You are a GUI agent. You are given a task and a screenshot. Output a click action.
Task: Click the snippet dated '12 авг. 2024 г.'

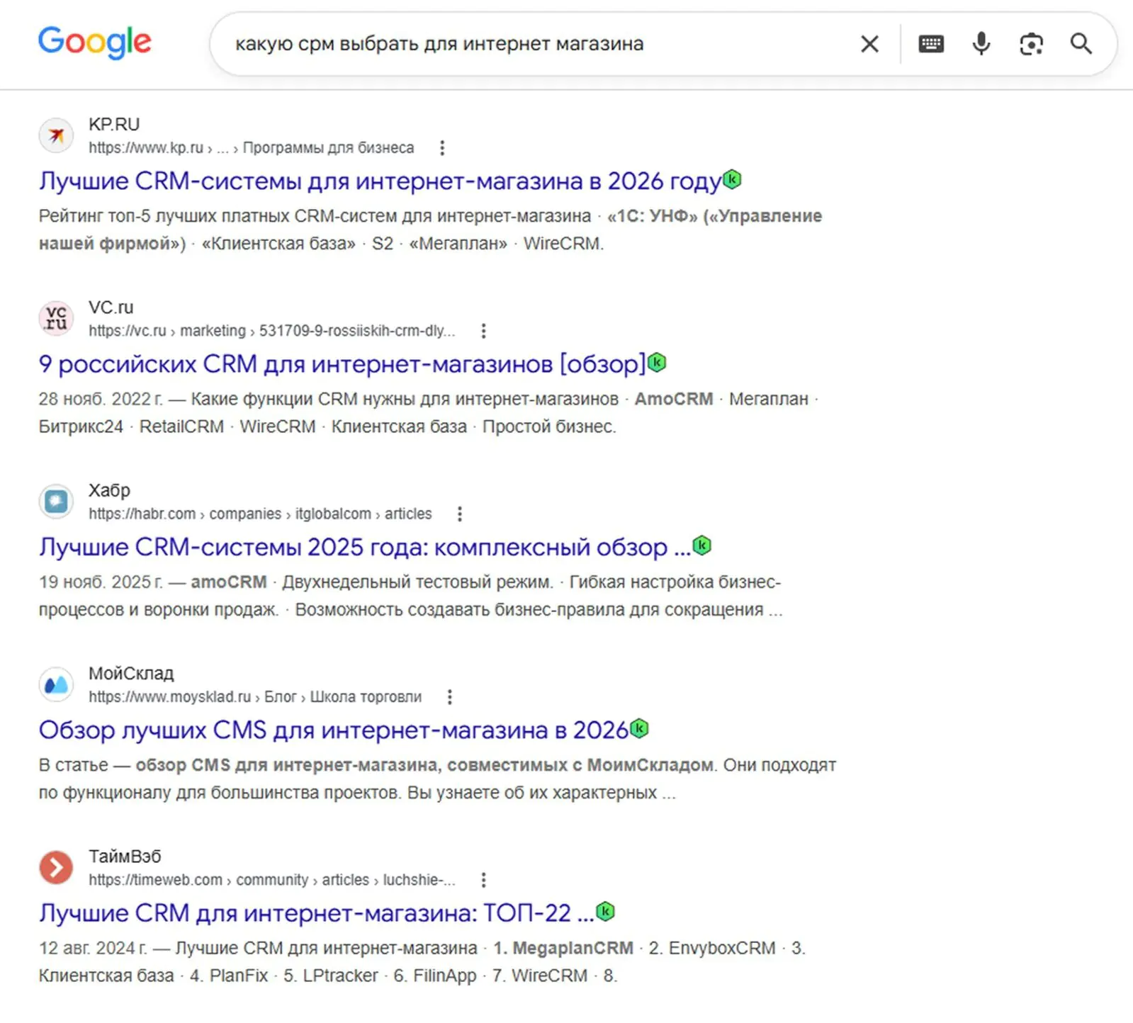tap(422, 962)
